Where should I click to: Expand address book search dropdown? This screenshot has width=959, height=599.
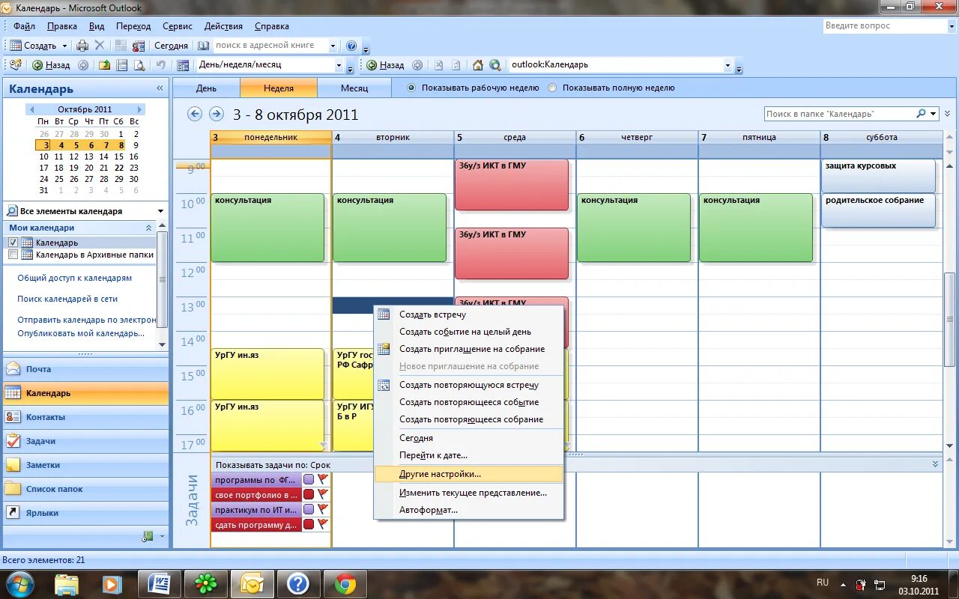(x=333, y=46)
